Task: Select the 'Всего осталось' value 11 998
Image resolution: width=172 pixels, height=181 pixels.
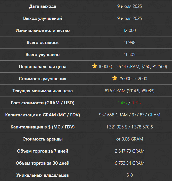Action: (129, 42)
